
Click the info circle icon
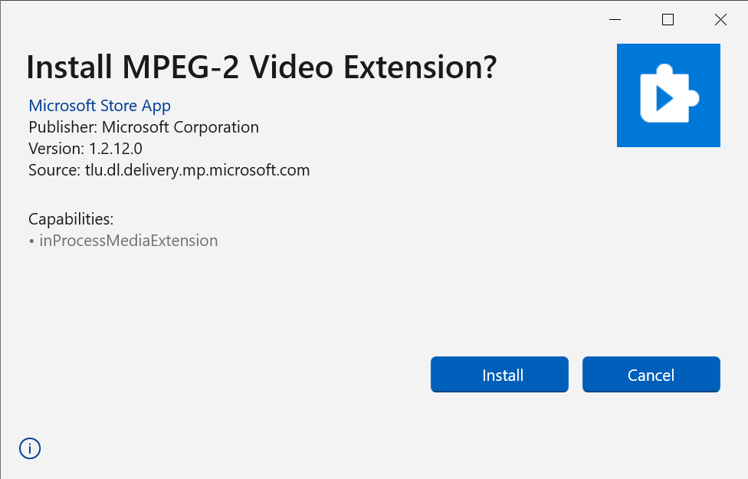(30, 448)
